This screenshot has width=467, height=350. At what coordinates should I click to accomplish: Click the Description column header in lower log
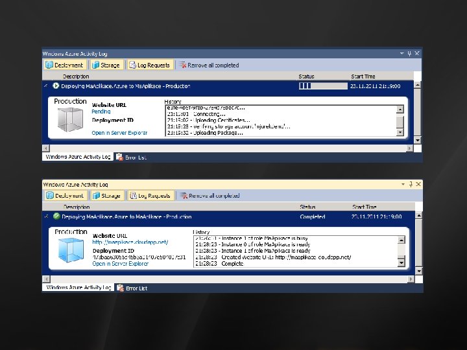(x=77, y=207)
